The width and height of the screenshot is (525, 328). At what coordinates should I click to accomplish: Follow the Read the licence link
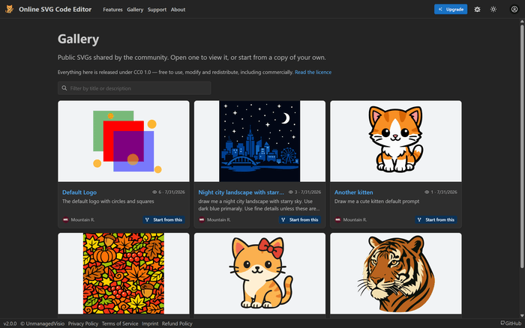[313, 72]
